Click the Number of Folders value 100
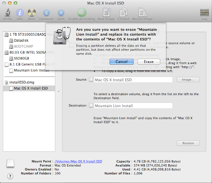This screenshot has width=212, height=183. click(57, 173)
